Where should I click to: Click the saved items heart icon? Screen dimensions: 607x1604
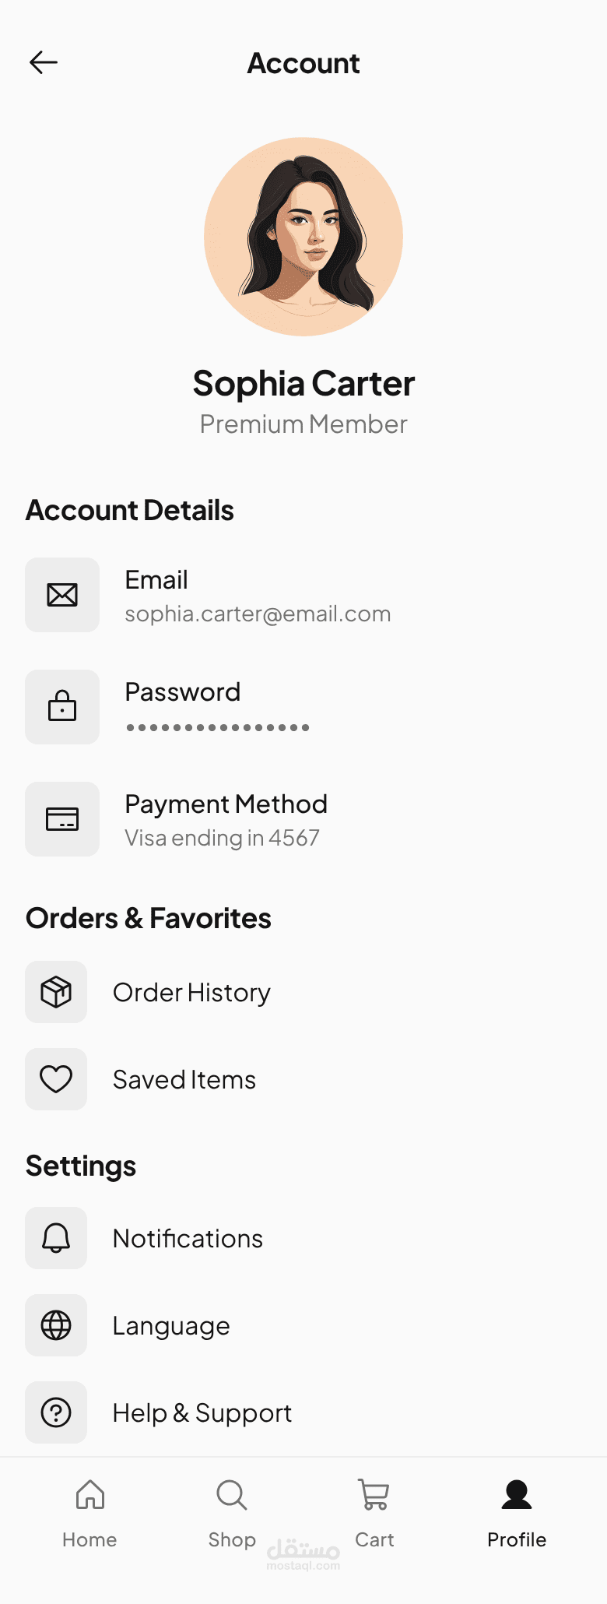coord(56,1079)
